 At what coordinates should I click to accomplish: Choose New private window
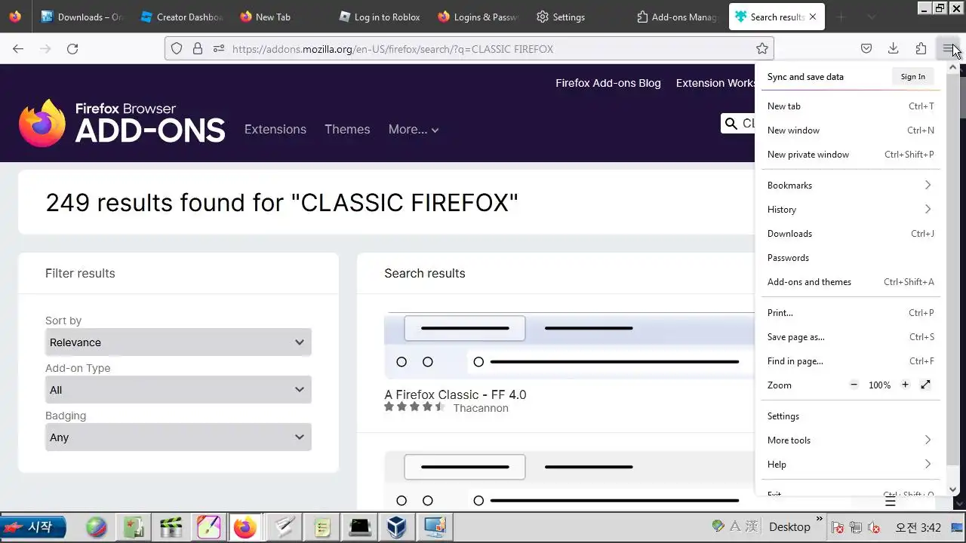point(851,154)
